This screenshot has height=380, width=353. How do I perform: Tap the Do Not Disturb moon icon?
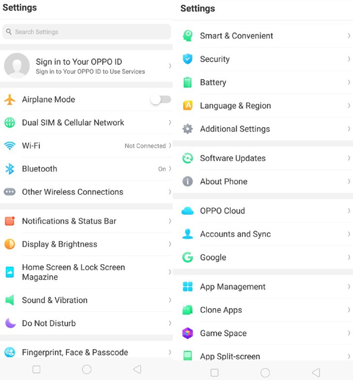point(10,323)
